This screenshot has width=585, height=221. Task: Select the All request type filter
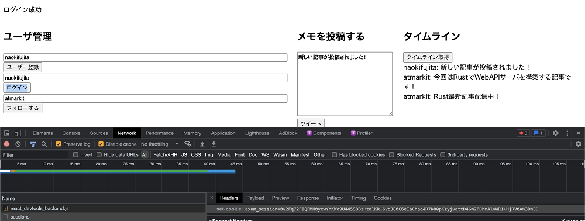pos(144,155)
